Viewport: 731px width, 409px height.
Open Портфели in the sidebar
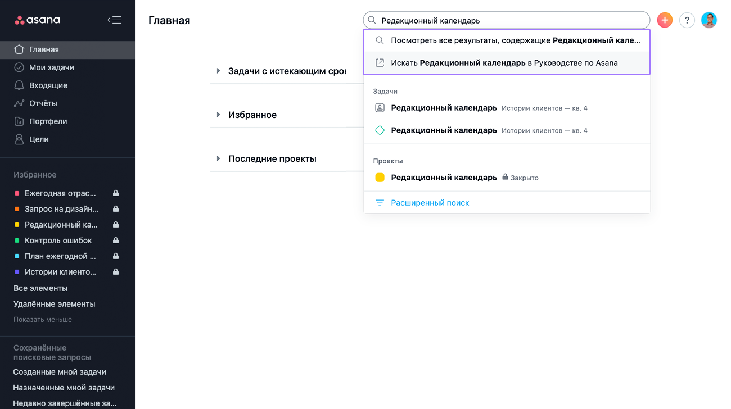(67, 121)
